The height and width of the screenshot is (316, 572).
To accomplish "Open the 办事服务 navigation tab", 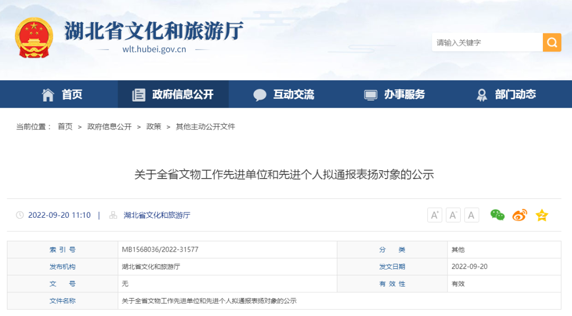I will [395, 94].
